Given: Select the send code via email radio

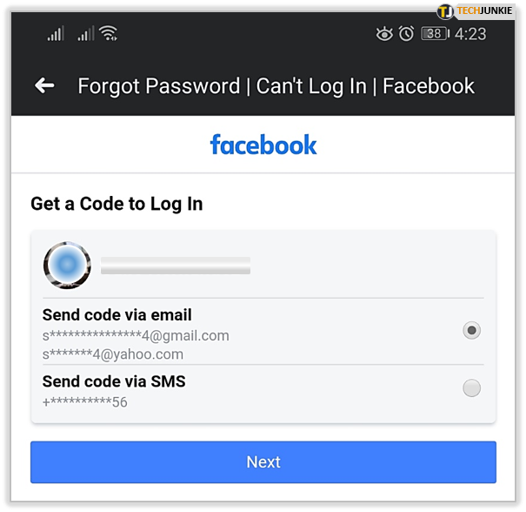Looking at the screenshot, I should coord(471,330).
